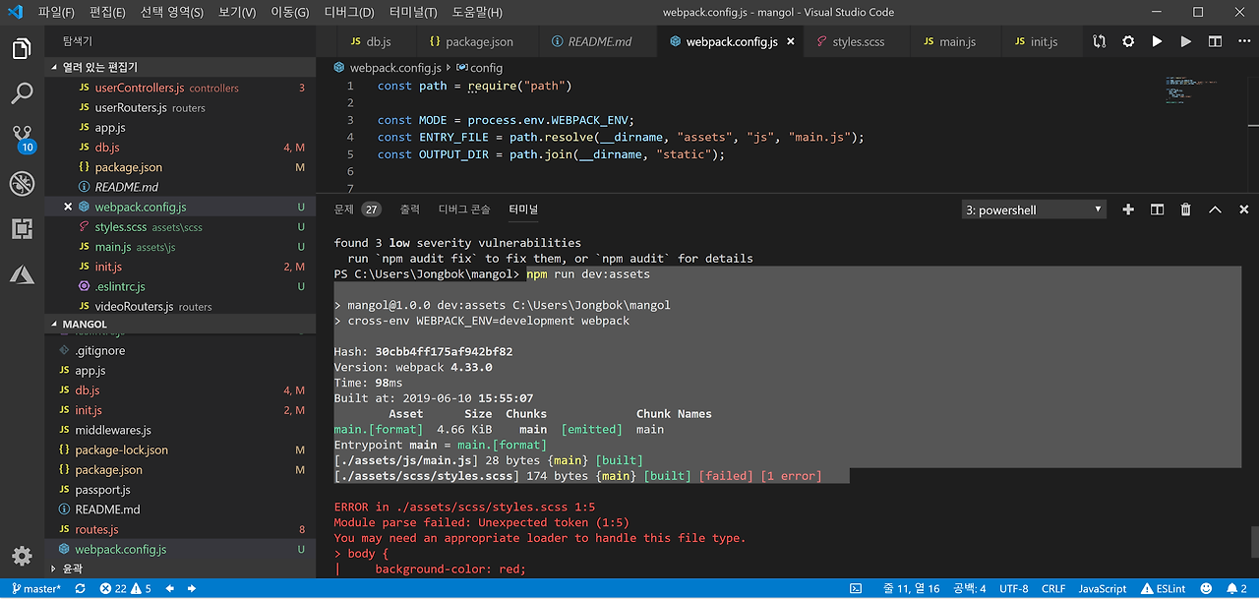Open userControllers.js in open editors
Image resolution: width=1259 pixels, height=599 pixels.
182,88
